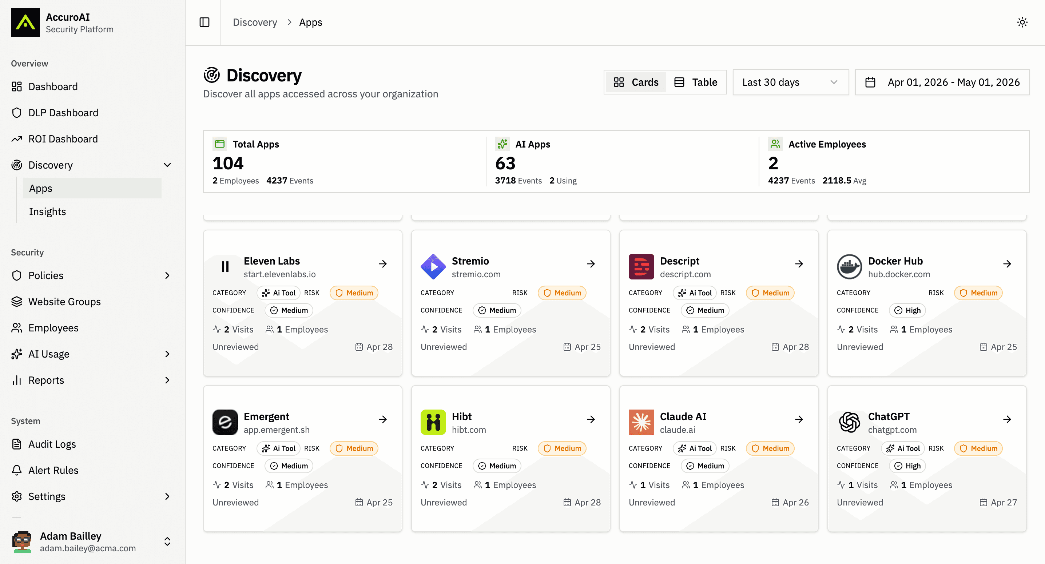This screenshot has height=564, width=1045.
Task: Click the arrow on Descript card
Action: (799, 264)
